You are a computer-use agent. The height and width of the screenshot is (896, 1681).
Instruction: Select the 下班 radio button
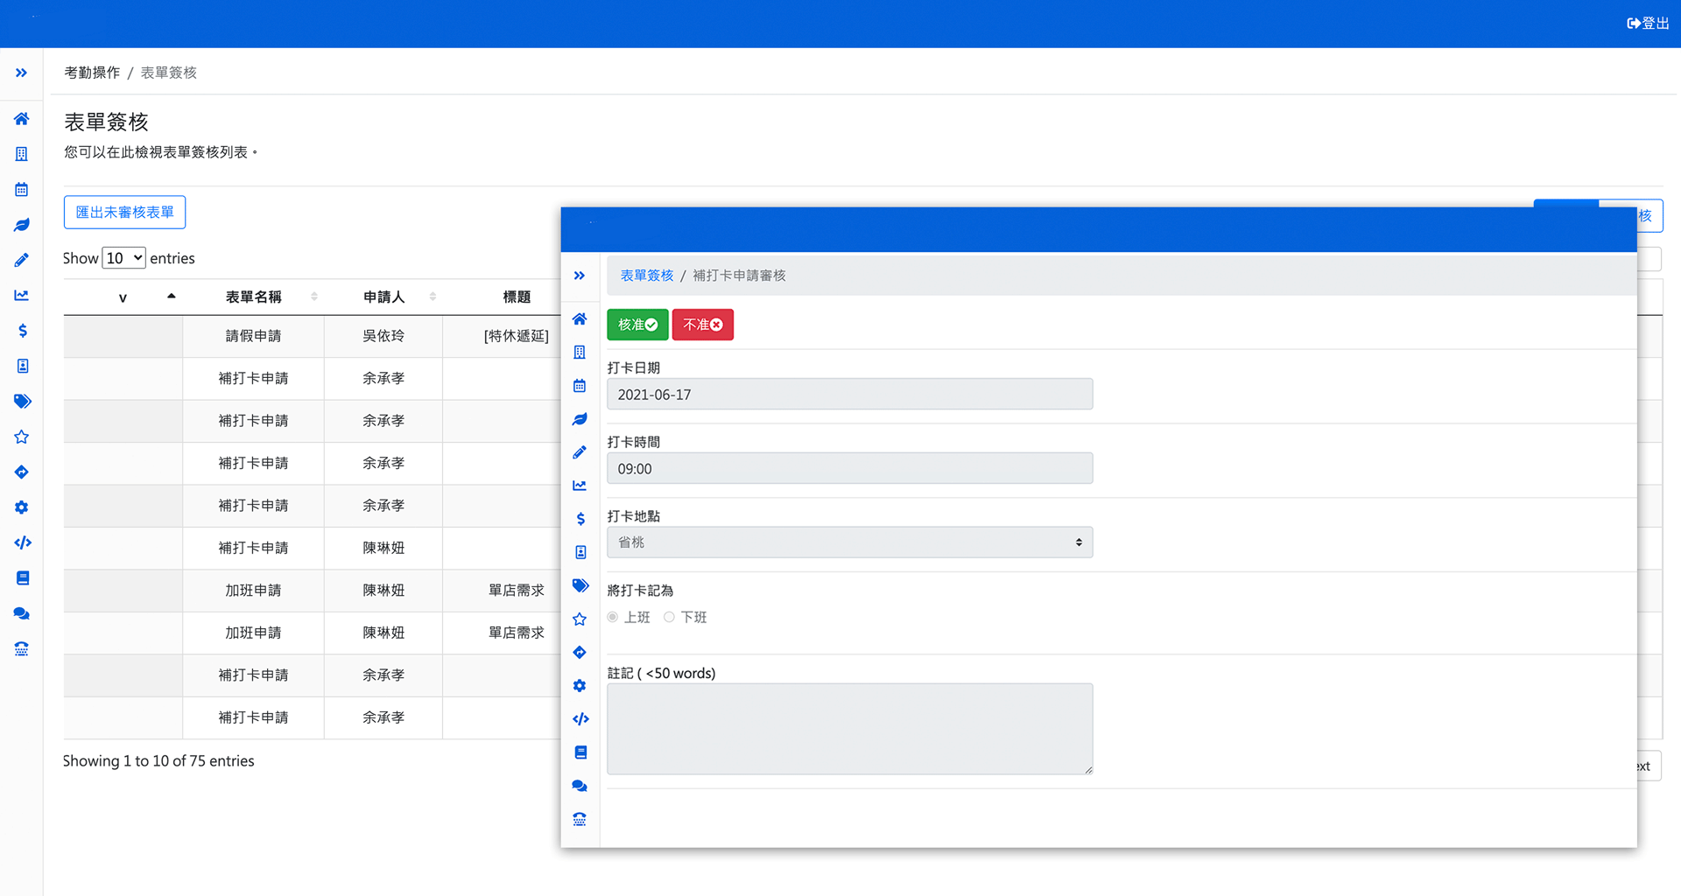click(x=669, y=618)
